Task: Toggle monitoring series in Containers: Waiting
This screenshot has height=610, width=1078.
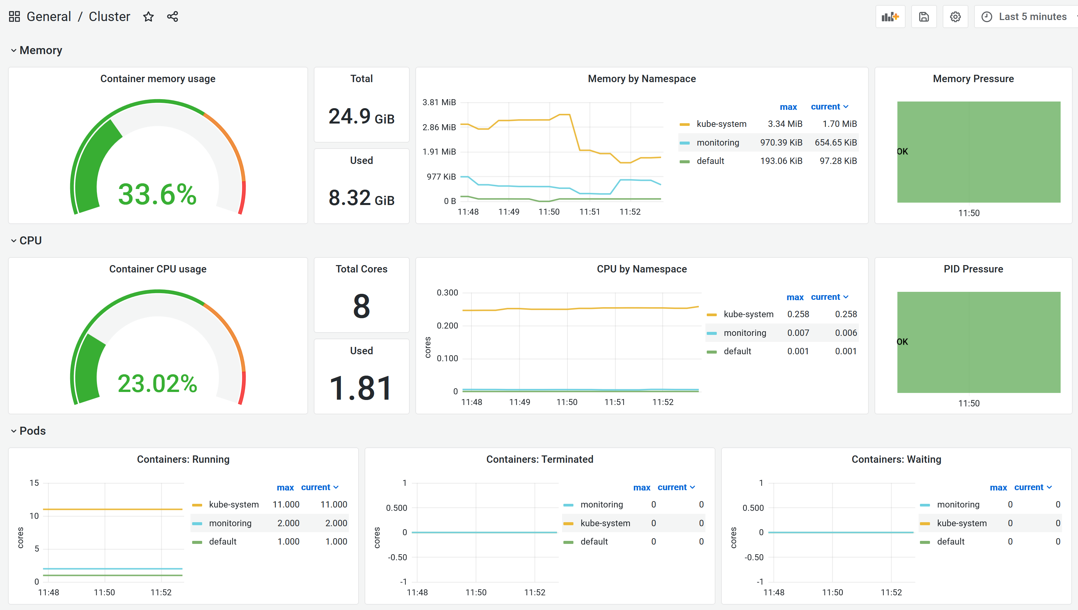Action: (x=958, y=504)
